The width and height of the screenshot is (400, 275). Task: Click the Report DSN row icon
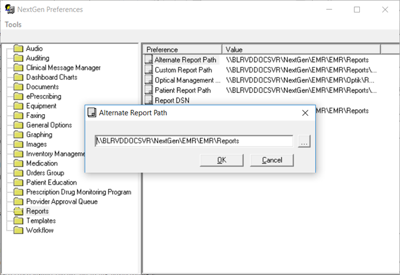(149, 100)
